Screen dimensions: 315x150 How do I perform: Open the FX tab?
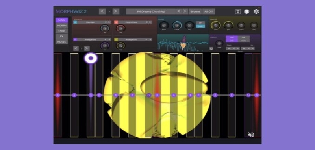pos(61,36)
